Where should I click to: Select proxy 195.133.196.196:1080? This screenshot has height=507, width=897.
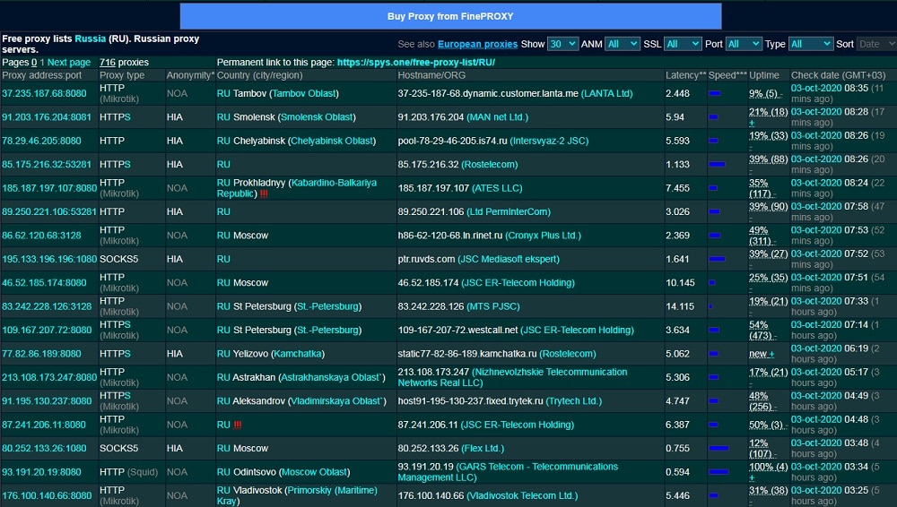click(49, 259)
